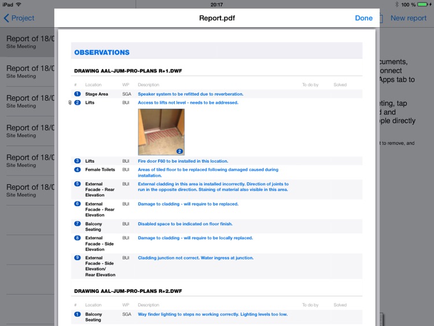Click 'Stage Area' location cell

tap(97, 94)
